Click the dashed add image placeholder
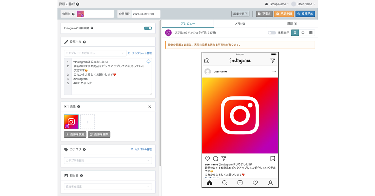Image resolution: width=375 pixels, height=196 pixels. click(87, 122)
